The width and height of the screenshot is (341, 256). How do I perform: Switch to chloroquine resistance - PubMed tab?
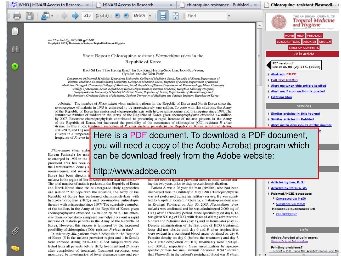click(219, 5)
